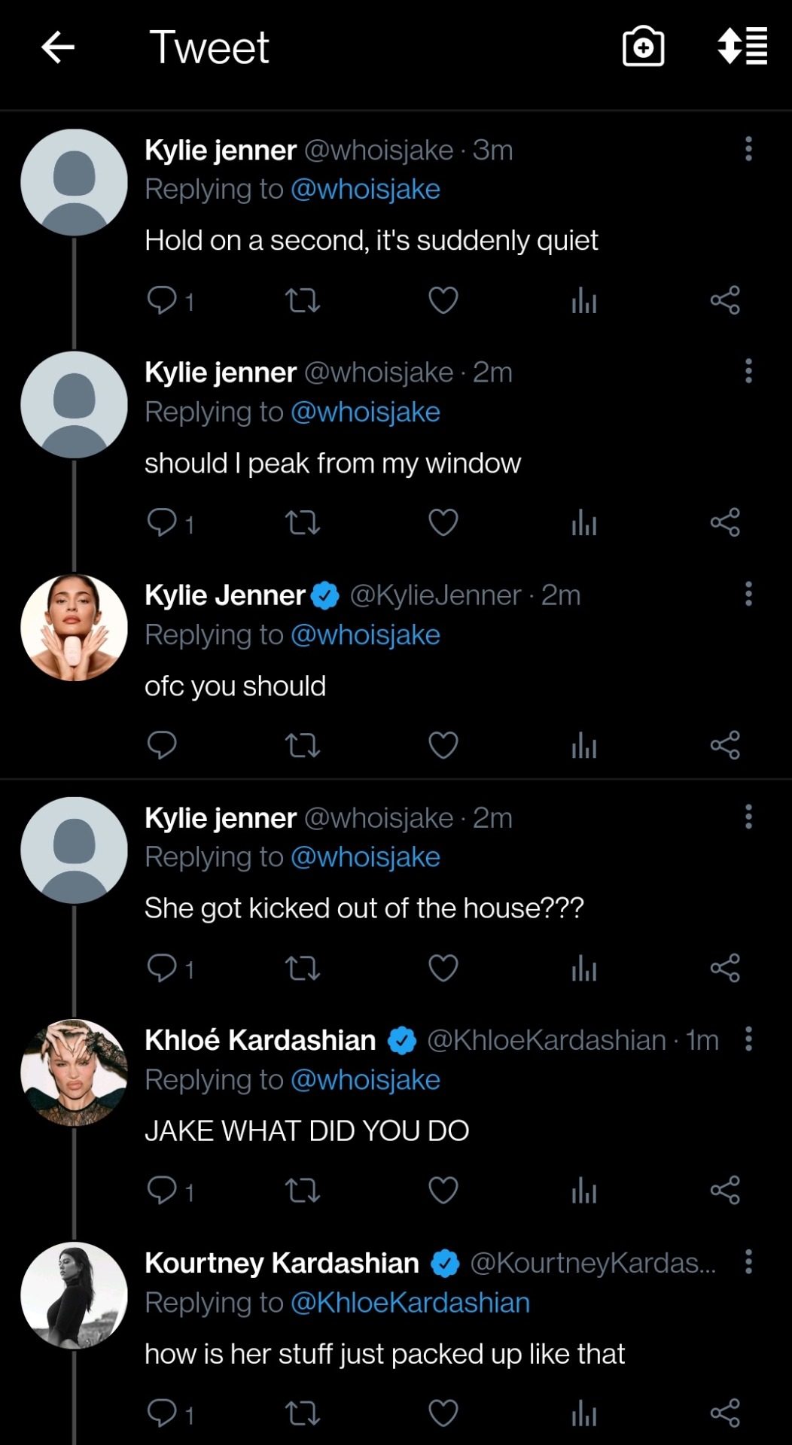The width and height of the screenshot is (792, 1445).
Task: Reply to "should I peak from my window"
Action: 162,522
